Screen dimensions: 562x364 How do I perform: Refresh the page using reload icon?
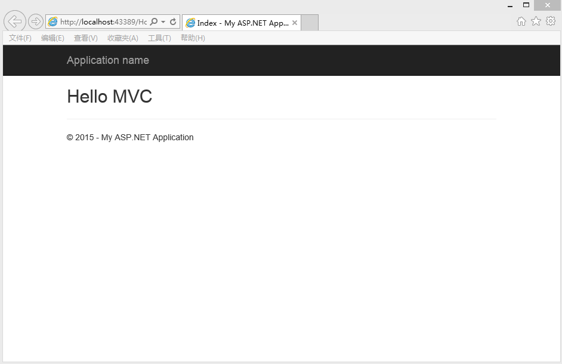coord(173,21)
